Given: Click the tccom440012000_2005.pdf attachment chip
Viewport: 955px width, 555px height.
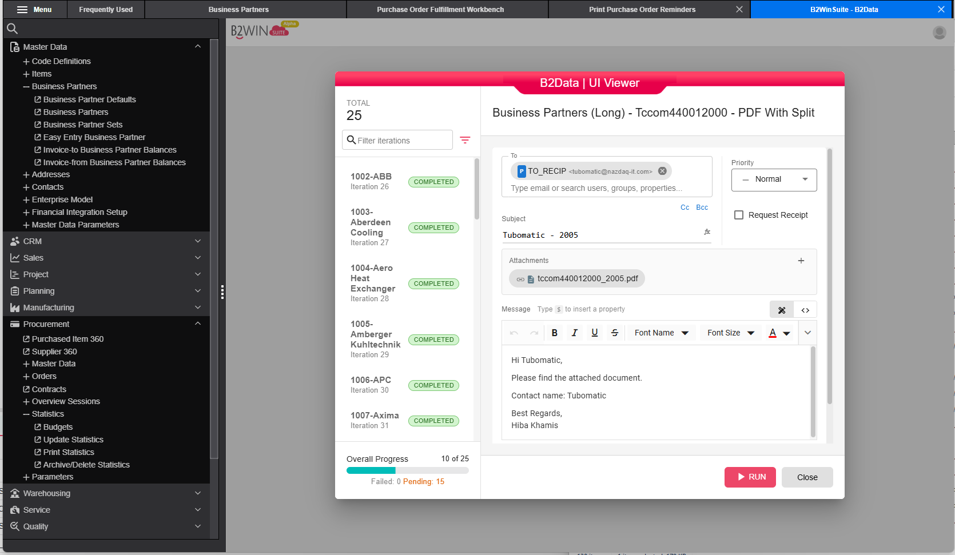Looking at the screenshot, I should (x=577, y=278).
